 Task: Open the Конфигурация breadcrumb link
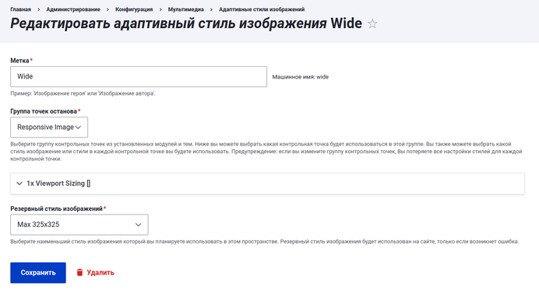[x=134, y=9]
